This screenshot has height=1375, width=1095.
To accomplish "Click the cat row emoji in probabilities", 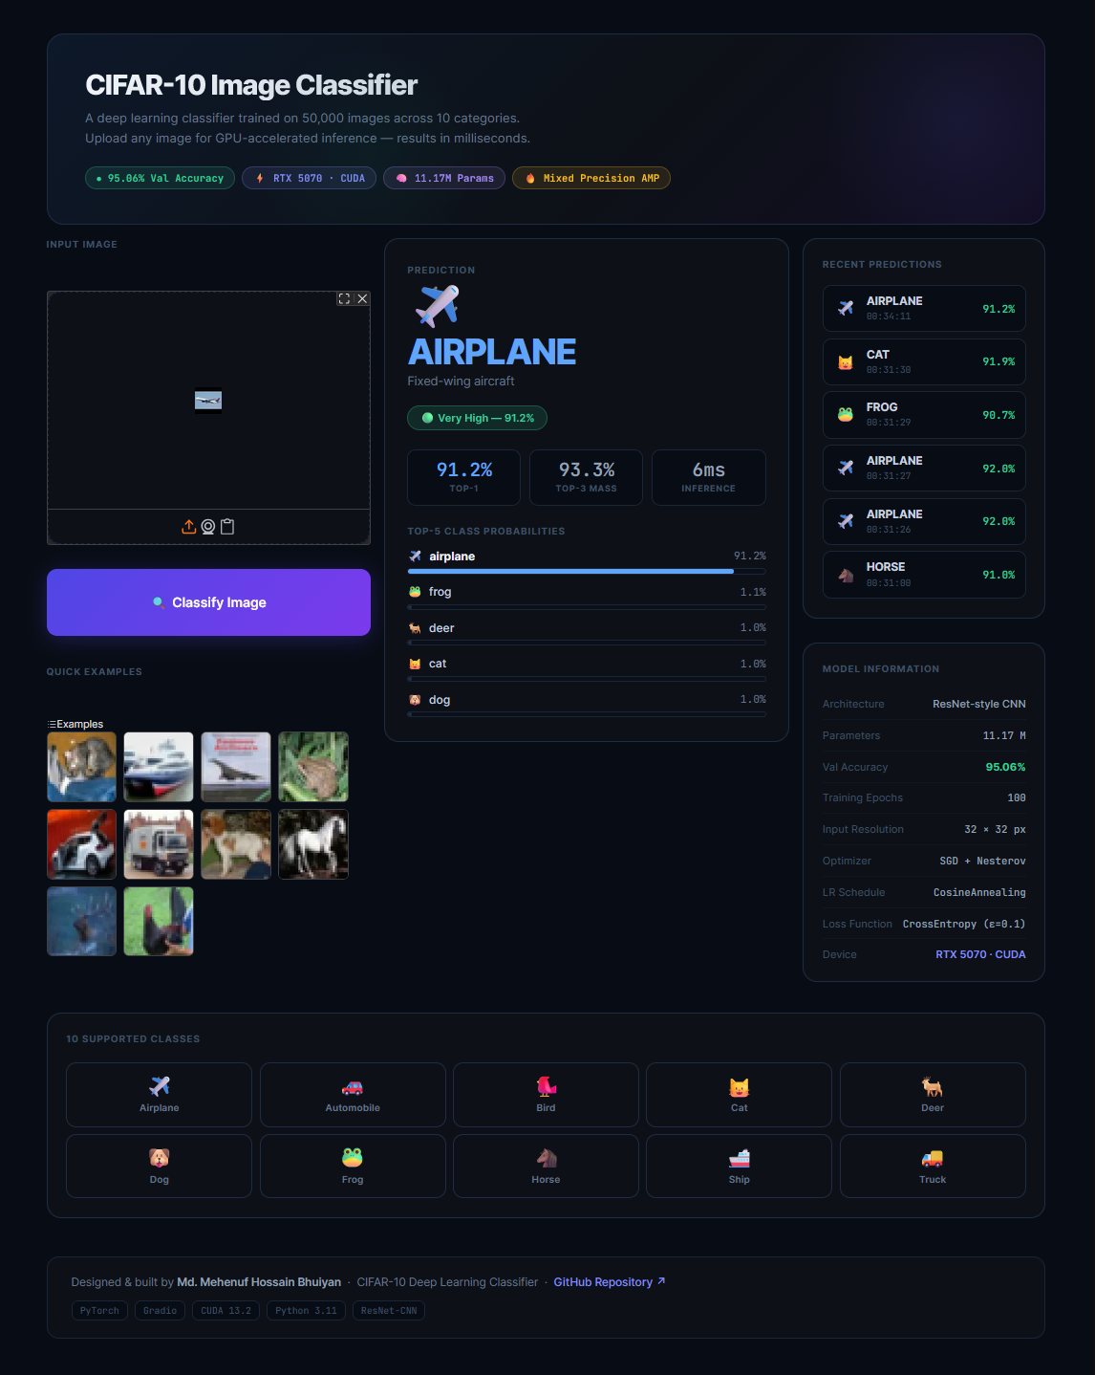I will pos(415,664).
